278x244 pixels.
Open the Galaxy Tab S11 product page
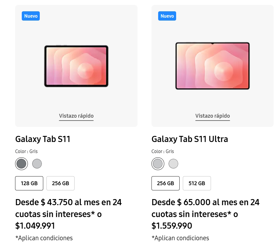click(43, 139)
